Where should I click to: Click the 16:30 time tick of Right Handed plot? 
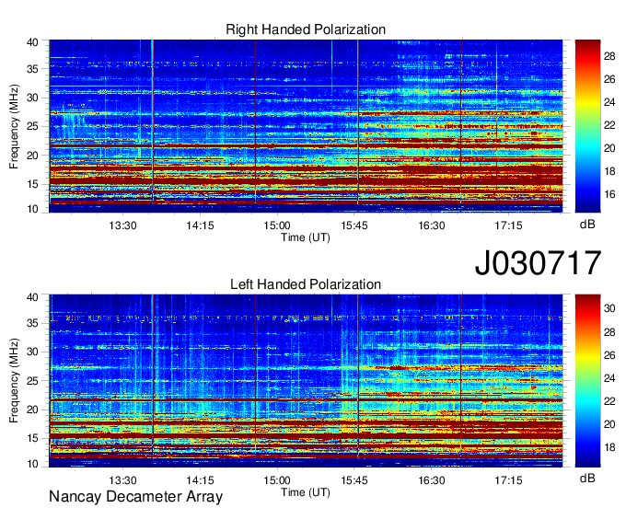(432, 225)
